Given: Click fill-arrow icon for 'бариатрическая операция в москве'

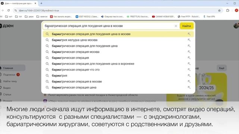Looking at the screenshot, I should tap(189, 82).
